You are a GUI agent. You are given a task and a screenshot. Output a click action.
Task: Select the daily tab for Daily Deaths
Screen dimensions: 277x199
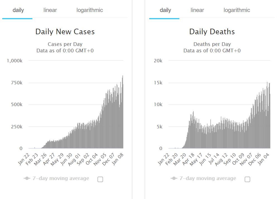coord(165,10)
